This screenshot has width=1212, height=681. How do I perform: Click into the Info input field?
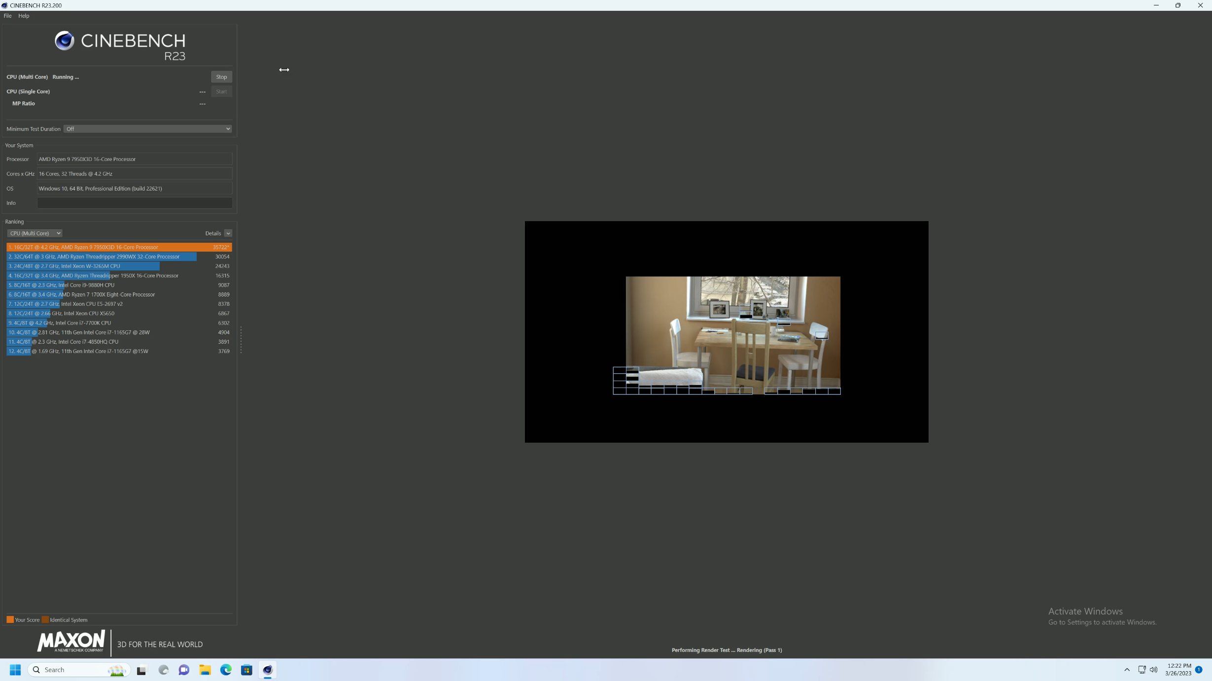pyautogui.click(x=135, y=203)
